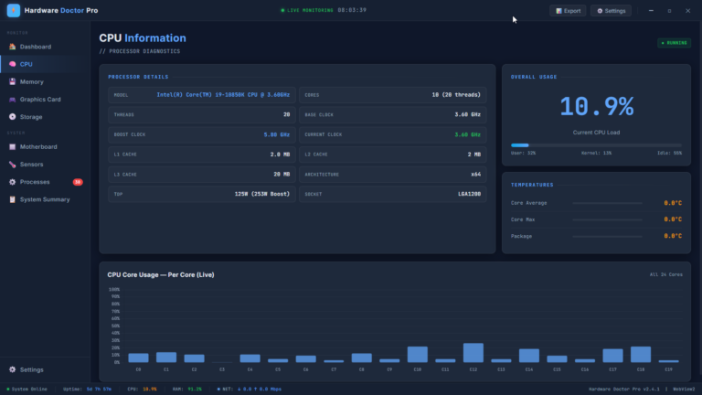Image resolution: width=702 pixels, height=395 pixels.
Task: Open Settings from the top bar
Action: coord(612,11)
